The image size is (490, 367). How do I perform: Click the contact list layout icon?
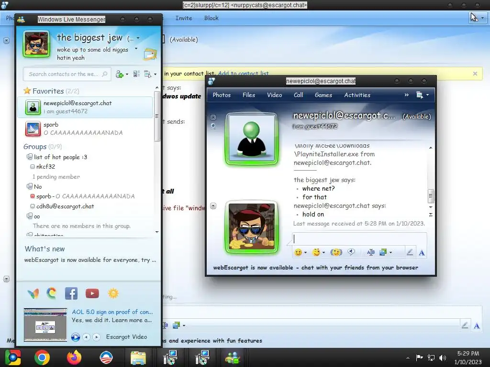click(x=136, y=74)
